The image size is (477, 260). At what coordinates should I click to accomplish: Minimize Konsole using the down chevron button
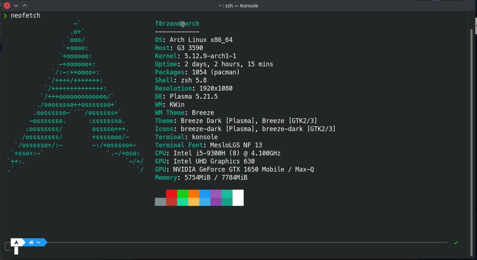point(16,6)
